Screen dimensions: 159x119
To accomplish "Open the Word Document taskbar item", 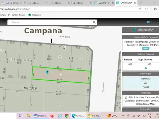I will pos(40,116).
